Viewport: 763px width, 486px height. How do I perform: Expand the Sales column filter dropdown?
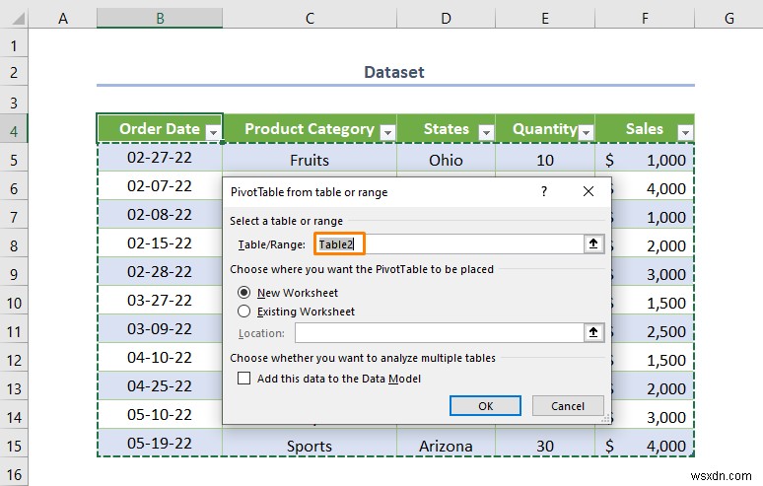click(684, 130)
